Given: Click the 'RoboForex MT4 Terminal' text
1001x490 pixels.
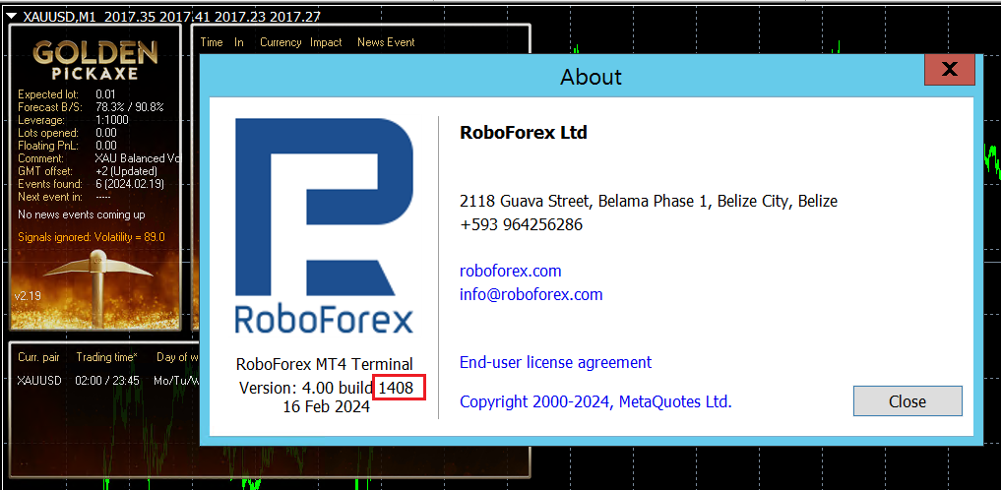Looking at the screenshot, I should click(x=324, y=364).
